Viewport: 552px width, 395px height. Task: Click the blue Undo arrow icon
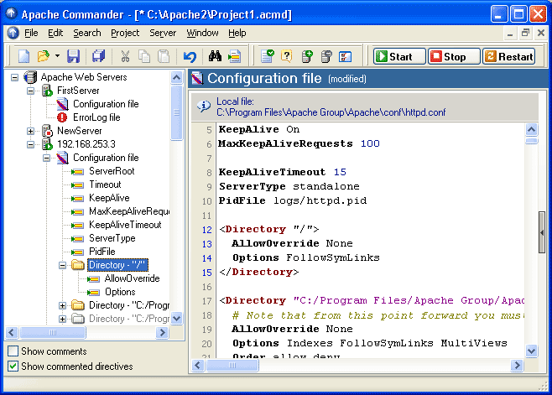(x=190, y=56)
